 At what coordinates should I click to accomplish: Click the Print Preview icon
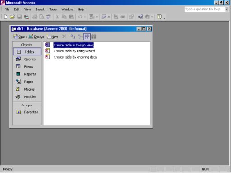pyautogui.click(x=42, y=17)
